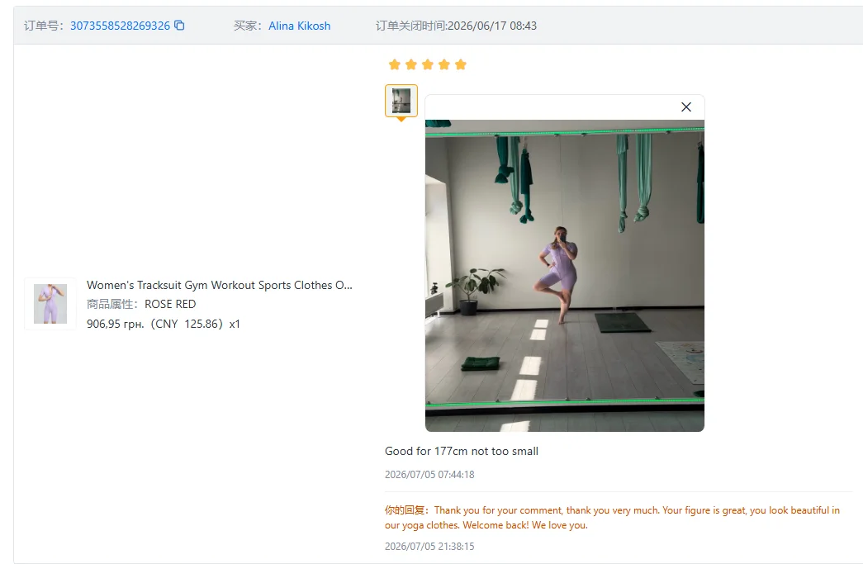The height and width of the screenshot is (564, 863).
Task: Open the Women's Tracksuit Gym Workout product title
Action: coord(219,285)
